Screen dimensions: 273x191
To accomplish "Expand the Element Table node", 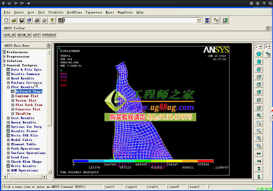I will (8, 144).
